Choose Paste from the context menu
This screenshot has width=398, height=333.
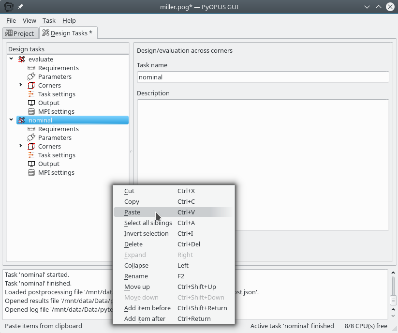pyautogui.click(x=132, y=212)
